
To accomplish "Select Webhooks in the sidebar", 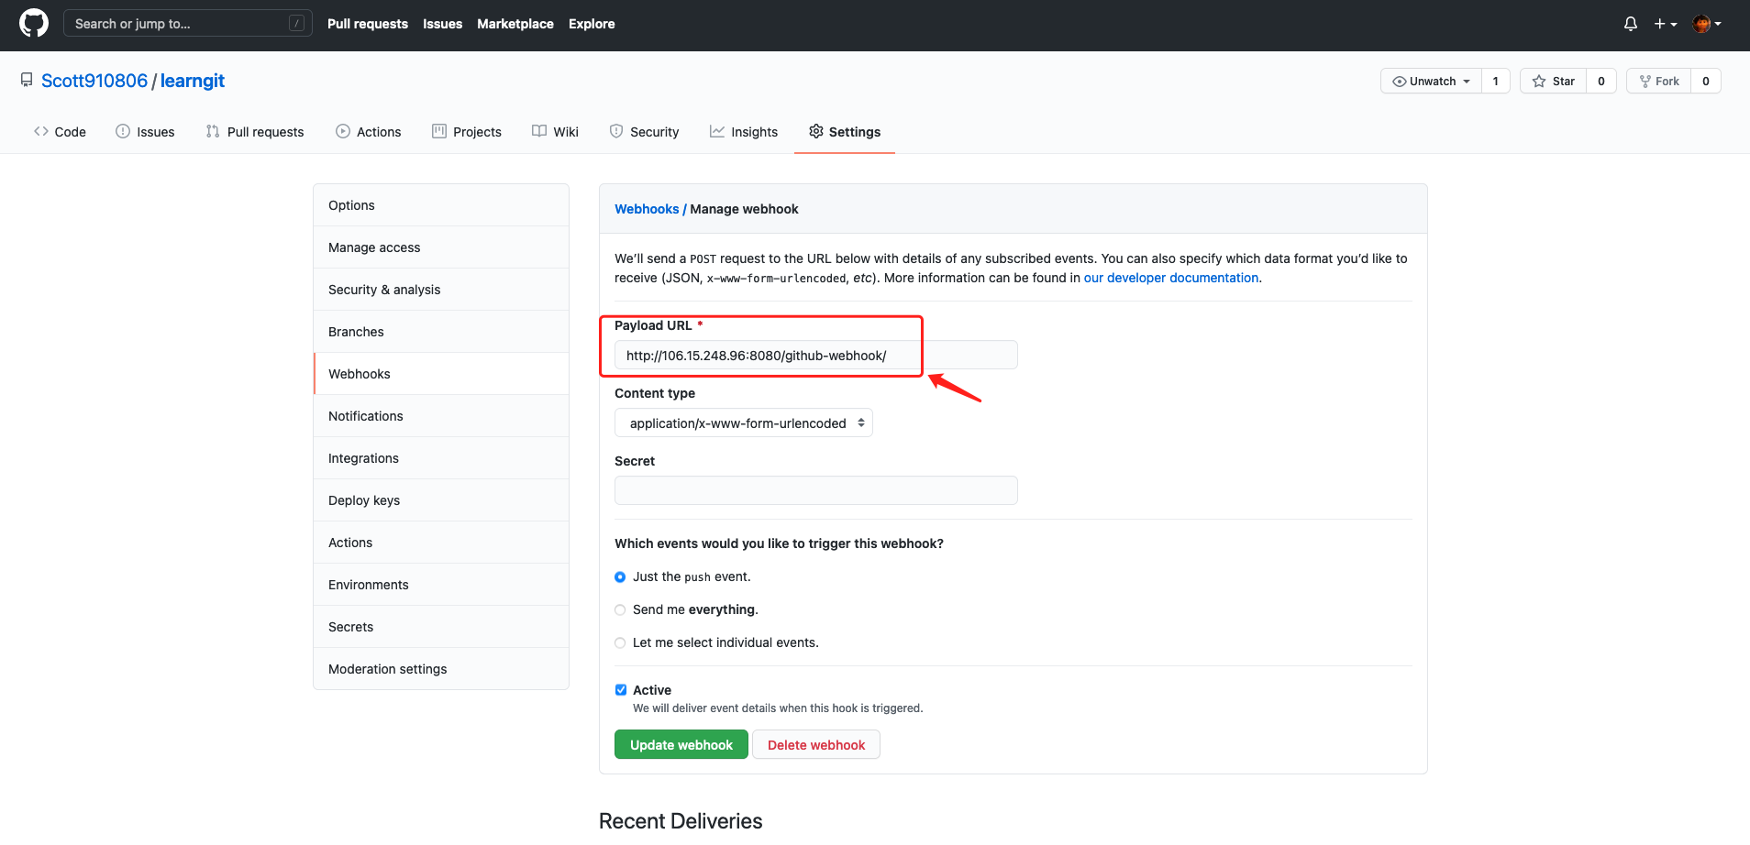I will pos(441,374).
